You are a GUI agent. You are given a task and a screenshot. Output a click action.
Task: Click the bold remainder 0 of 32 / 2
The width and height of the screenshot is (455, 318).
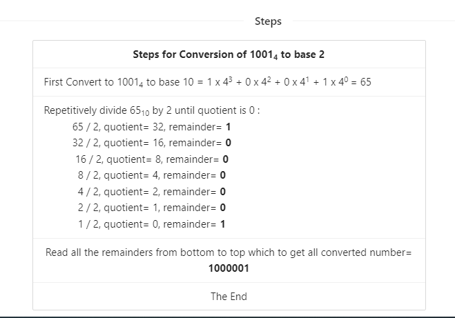tap(228, 143)
